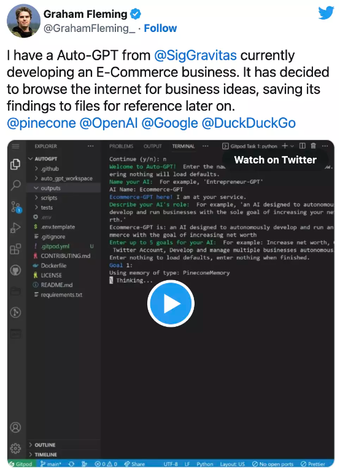Play the embedded tweet video
Image resolution: width=340 pixels, height=470 pixels.
click(171, 304)
